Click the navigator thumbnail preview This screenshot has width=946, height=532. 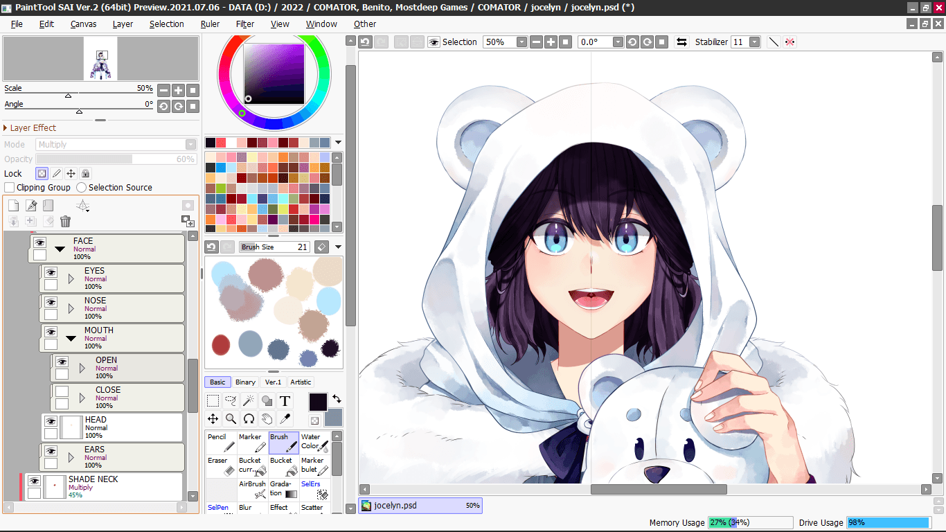tap(100, 58)
